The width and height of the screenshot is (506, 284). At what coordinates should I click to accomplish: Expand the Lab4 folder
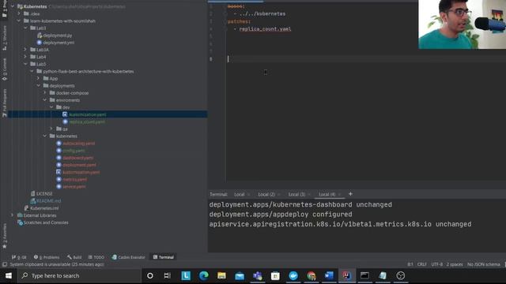pos(25,57)
